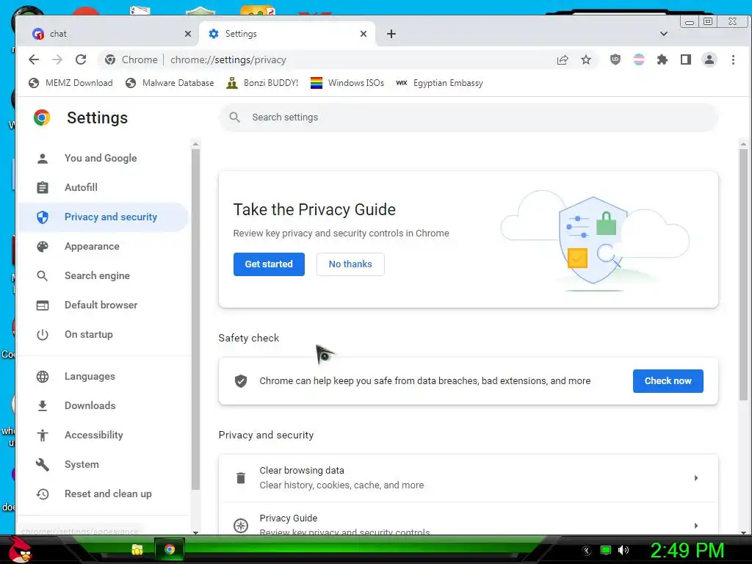
Task: Open Downloads settings
Action: pos(103,405)
